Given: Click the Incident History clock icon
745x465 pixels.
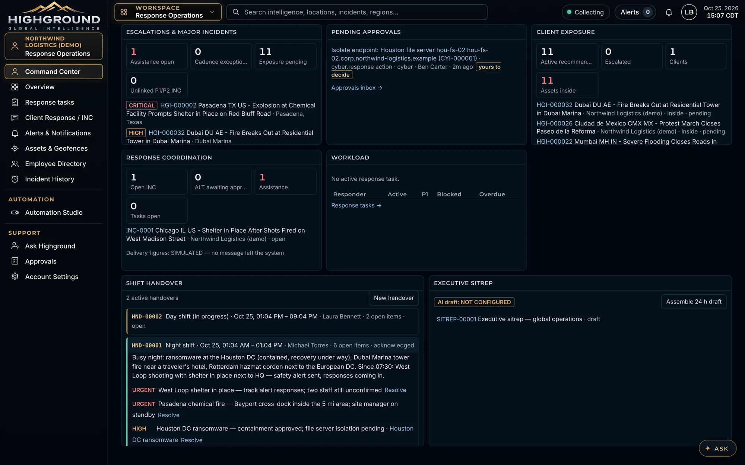Looking at the screenshot, I should coord(15,179).
